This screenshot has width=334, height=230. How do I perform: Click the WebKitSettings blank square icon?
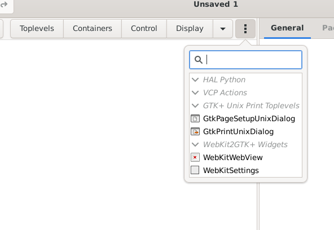point(195,170)
